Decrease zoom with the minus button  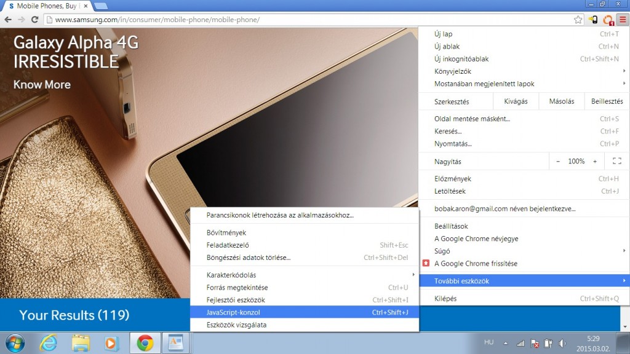[x=558, y=161]
